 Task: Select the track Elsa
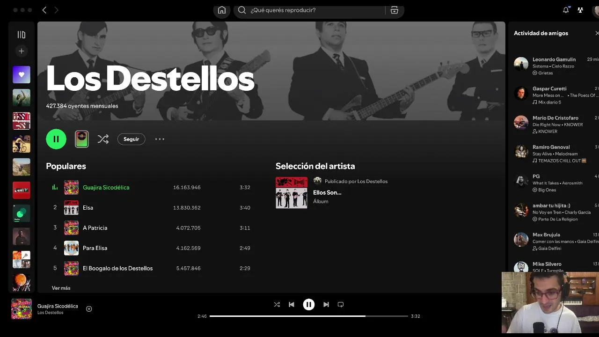click(88, 207)
